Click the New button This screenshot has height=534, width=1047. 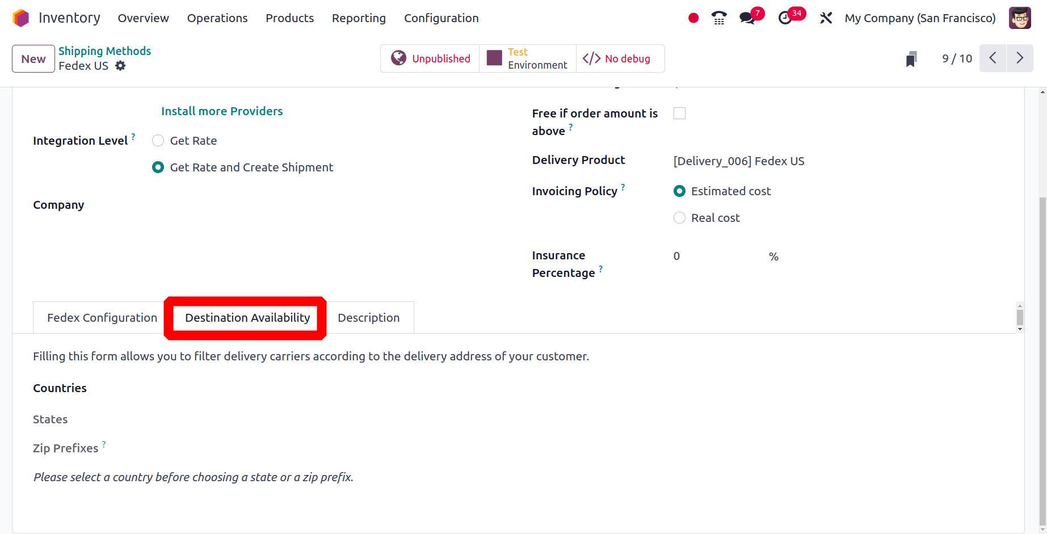coord(33,58)
